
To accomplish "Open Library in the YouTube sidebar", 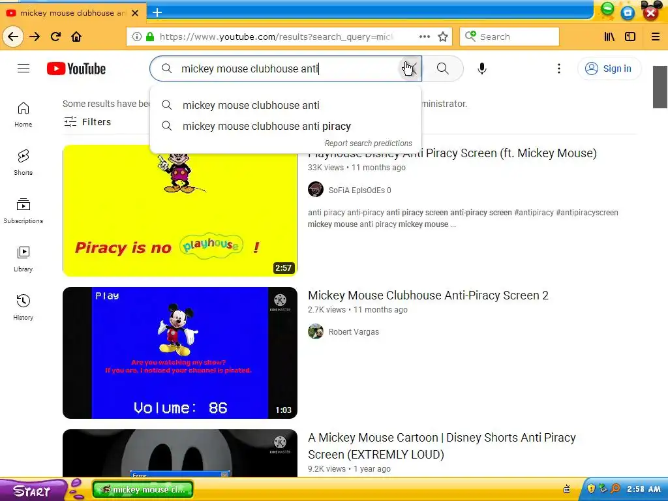I will click(x=23, y=259).
